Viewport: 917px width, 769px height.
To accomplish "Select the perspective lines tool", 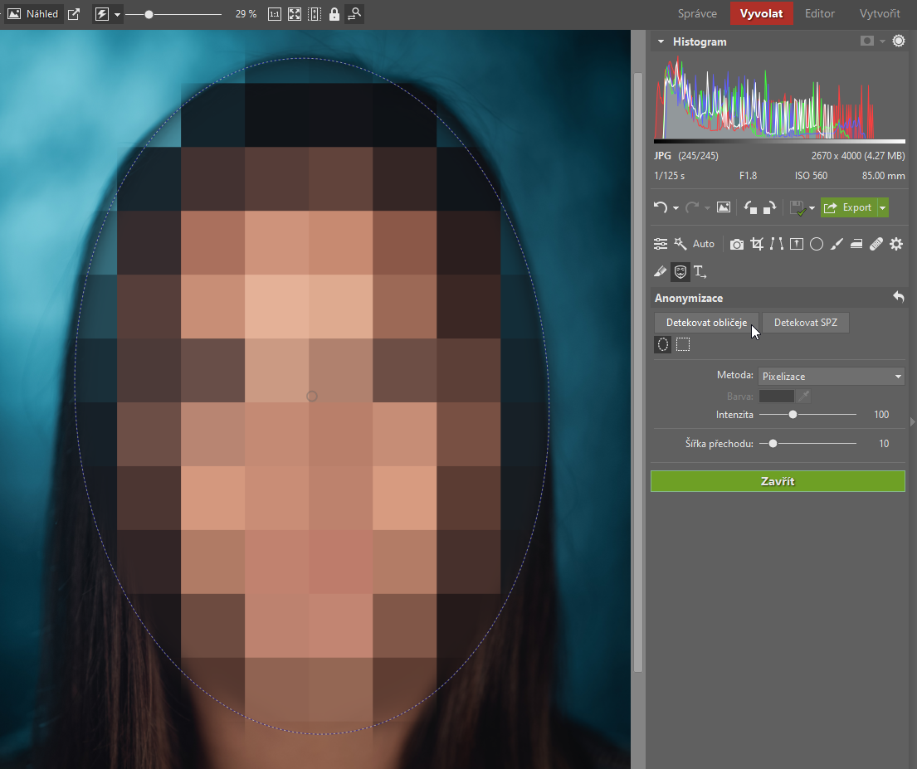I will (x=777, y=244).
